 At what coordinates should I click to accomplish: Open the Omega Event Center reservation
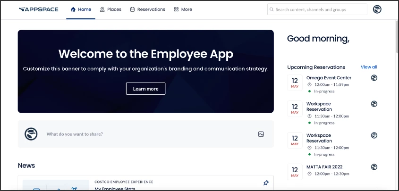click(329, 78)
